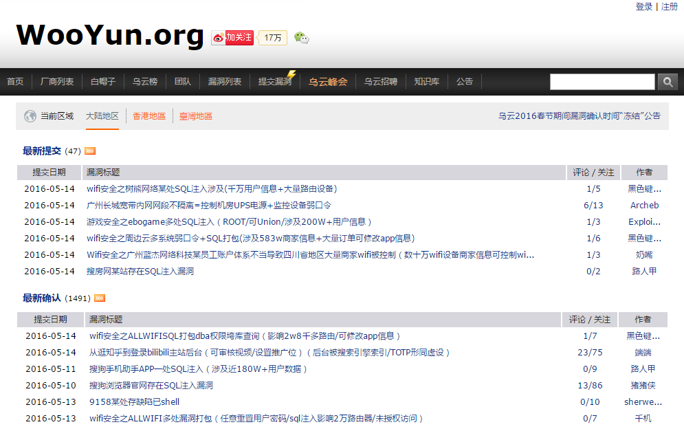The image size is (684, 429).
Task: Click author 路人甲 on 搜房网 row
Action: point(644,272)
